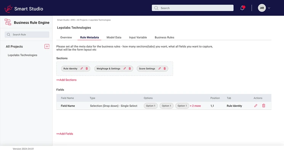Open the AR user profile dropdown

click(x=264, y=8)
